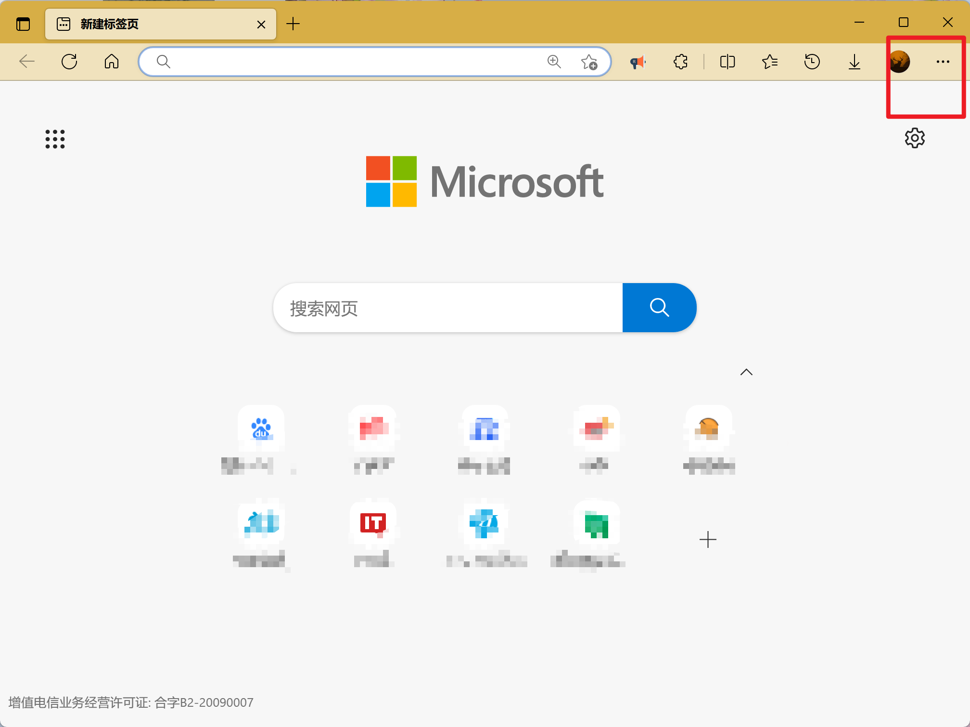Collapse the quick links section
Screen dimensions: 970x727
[x=746, y=372]
